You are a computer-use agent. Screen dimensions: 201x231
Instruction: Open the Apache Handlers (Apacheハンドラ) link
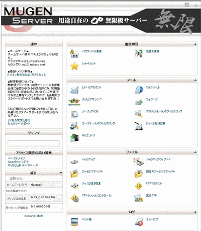pos(18,162)
